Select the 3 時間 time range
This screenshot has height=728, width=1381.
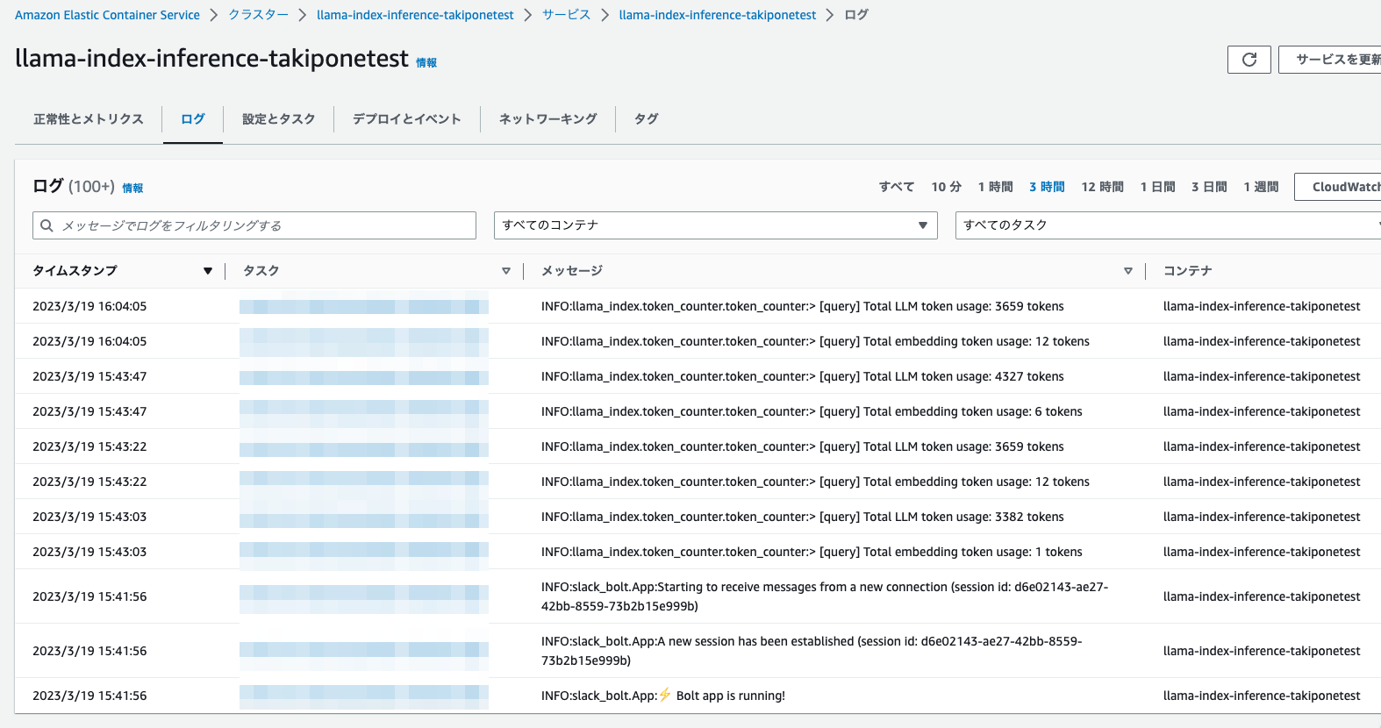(x=1048, y=187)
